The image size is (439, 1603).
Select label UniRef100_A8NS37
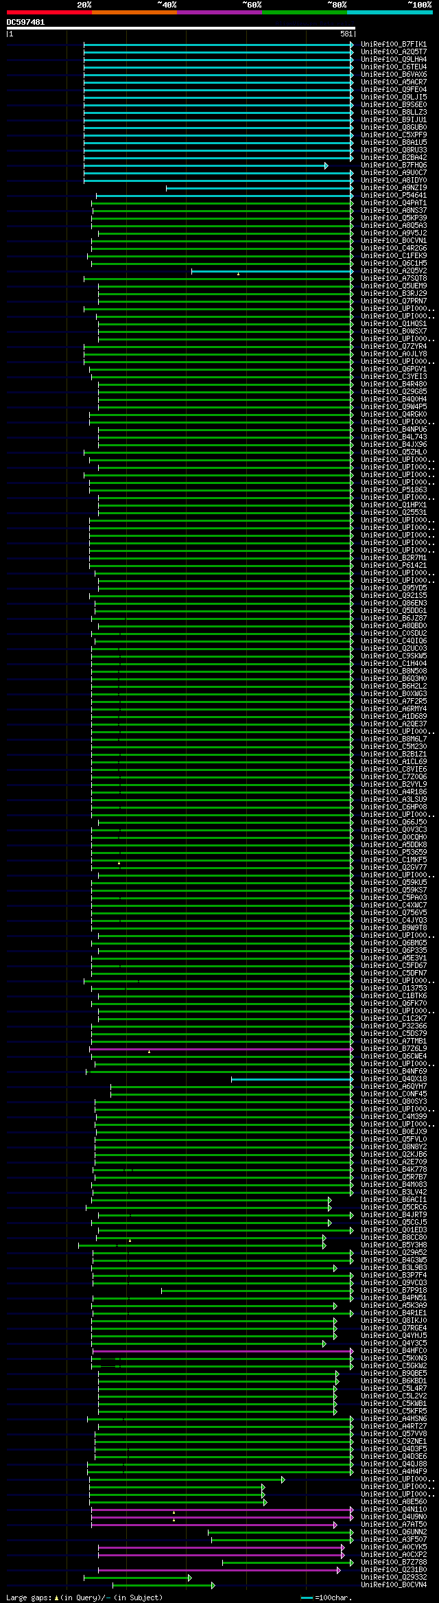click(x=394, y=211)
